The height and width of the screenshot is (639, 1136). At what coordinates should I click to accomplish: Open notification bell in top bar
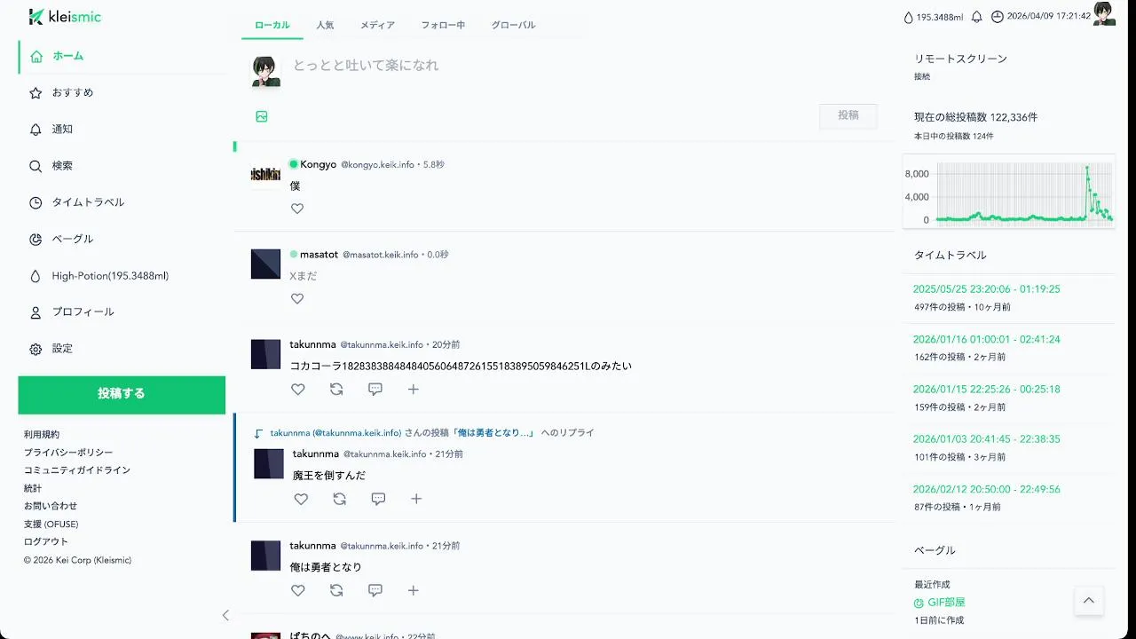(x=977, y=17)
